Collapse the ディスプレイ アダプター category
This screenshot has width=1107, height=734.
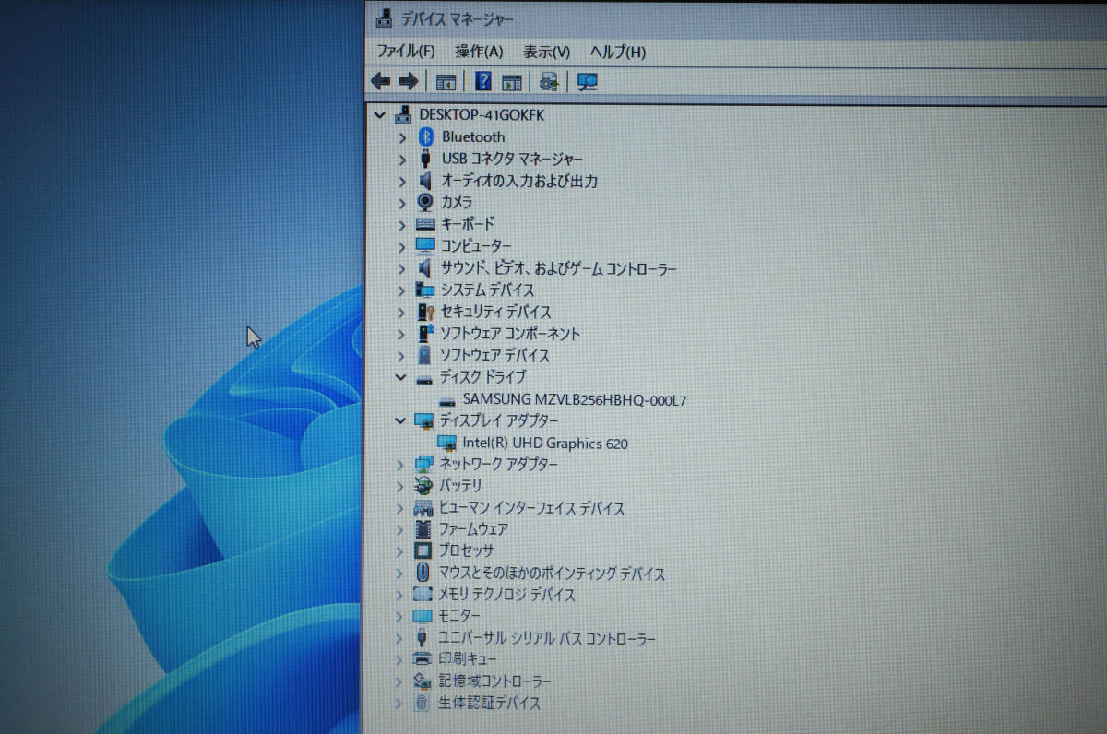(x=400, y=420)
